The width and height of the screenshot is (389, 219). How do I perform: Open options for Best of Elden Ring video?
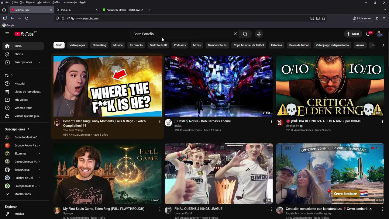tap(160, 121)
